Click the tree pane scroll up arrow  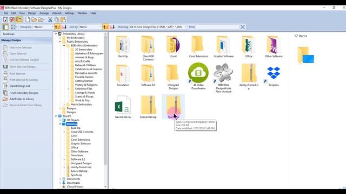[x=105, y=34]
